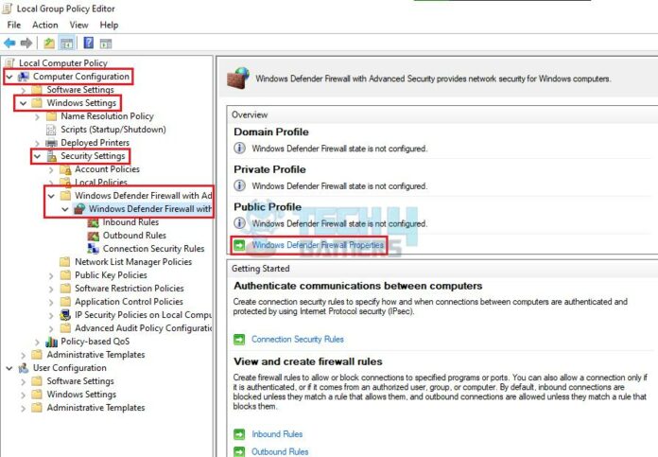Expand Policy-based QoS node
The image size is (658, 457).
click(38, 342)
